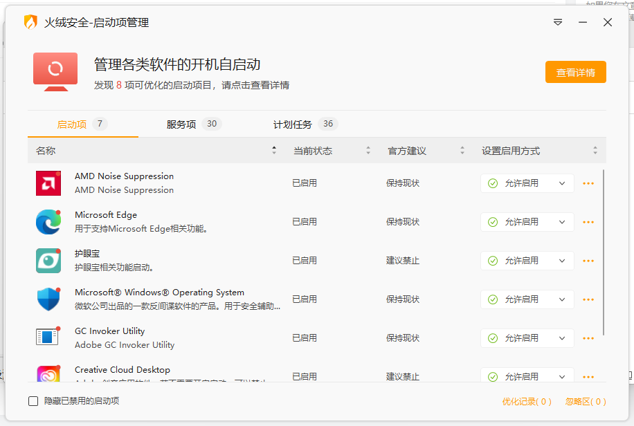
Task: Open the more options menu for GC Invoker Utility
Action: click(x=588, y=337)
